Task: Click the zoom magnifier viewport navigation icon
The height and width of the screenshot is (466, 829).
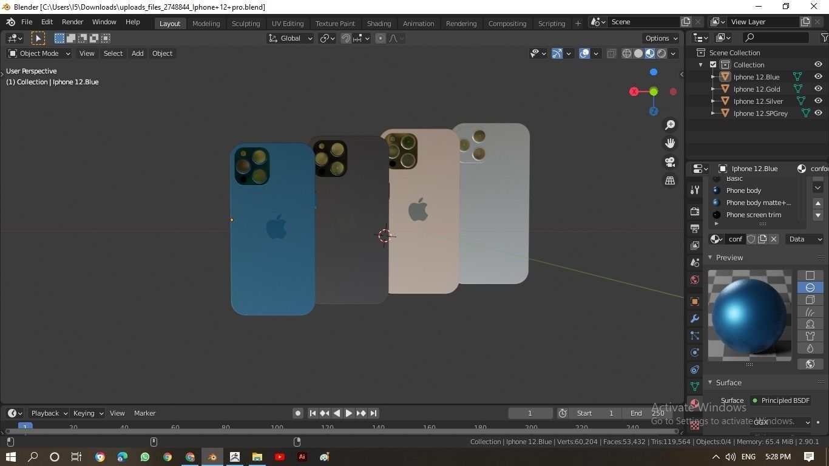Action: pos(670,125)
